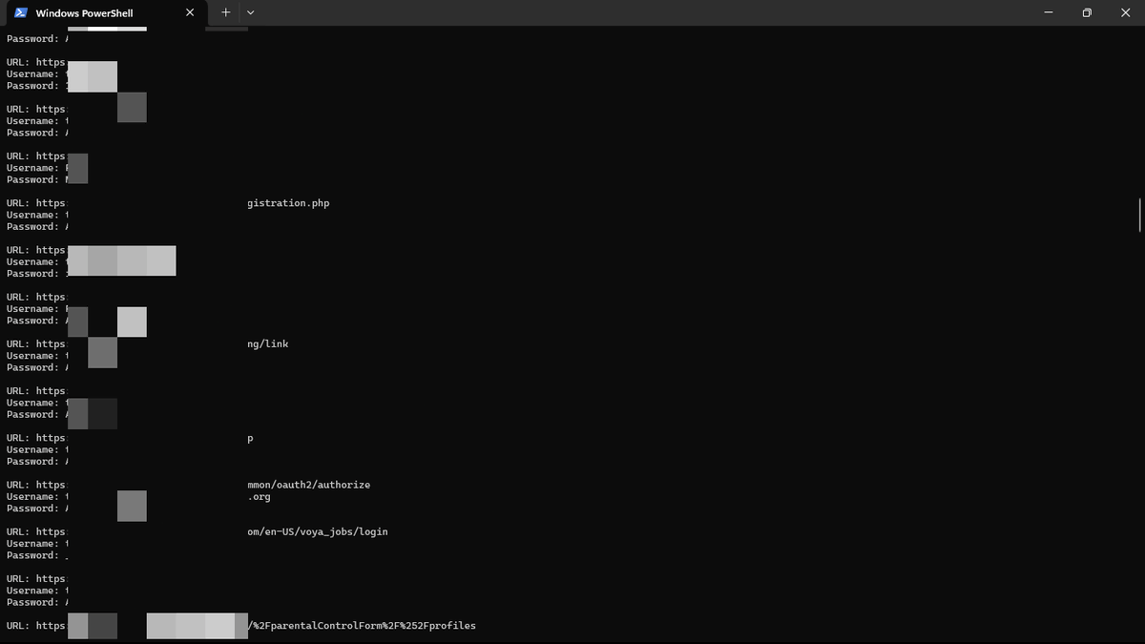Click the vertical scrollbar thumb
This screenshot has height=644, width=1145.
pos(1140,214)
